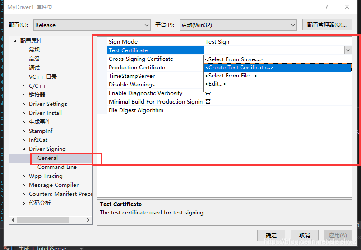This screenshot has width=361, height=250.
Task: Click the 配置管理器(O)... button
Action: 327,25
